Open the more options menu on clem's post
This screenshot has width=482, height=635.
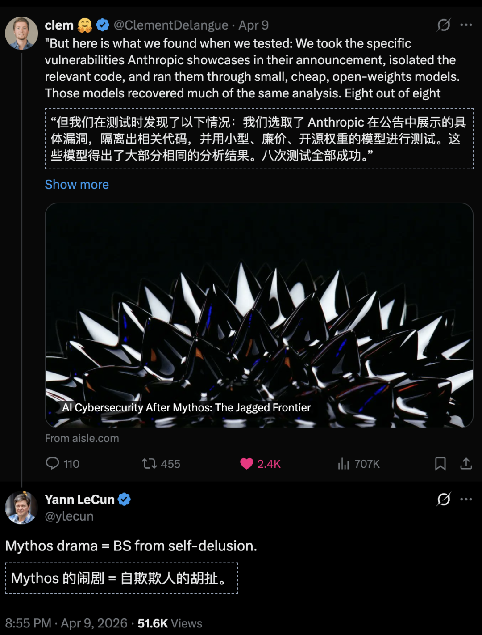(466, 25)
